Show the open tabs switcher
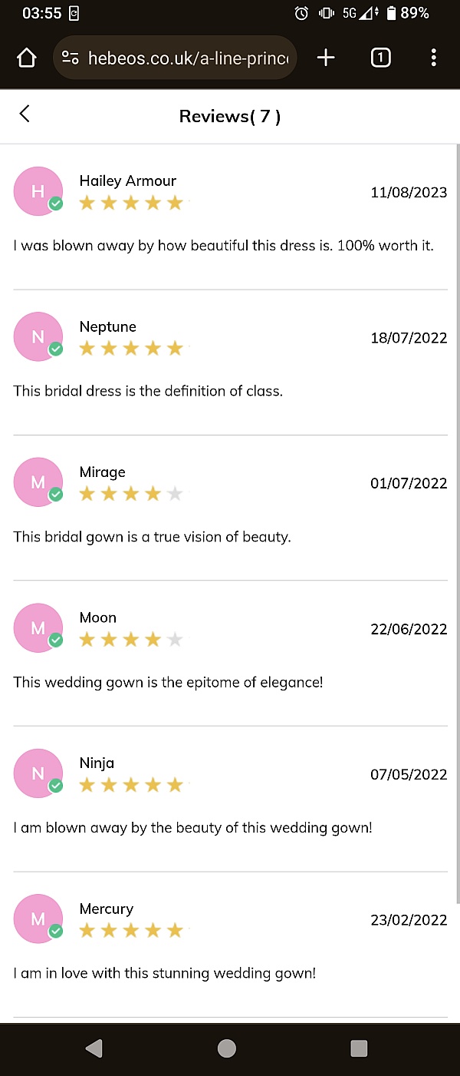This screenshot has height=1076, width=460. pyautogui.click(x=380, y=58)
